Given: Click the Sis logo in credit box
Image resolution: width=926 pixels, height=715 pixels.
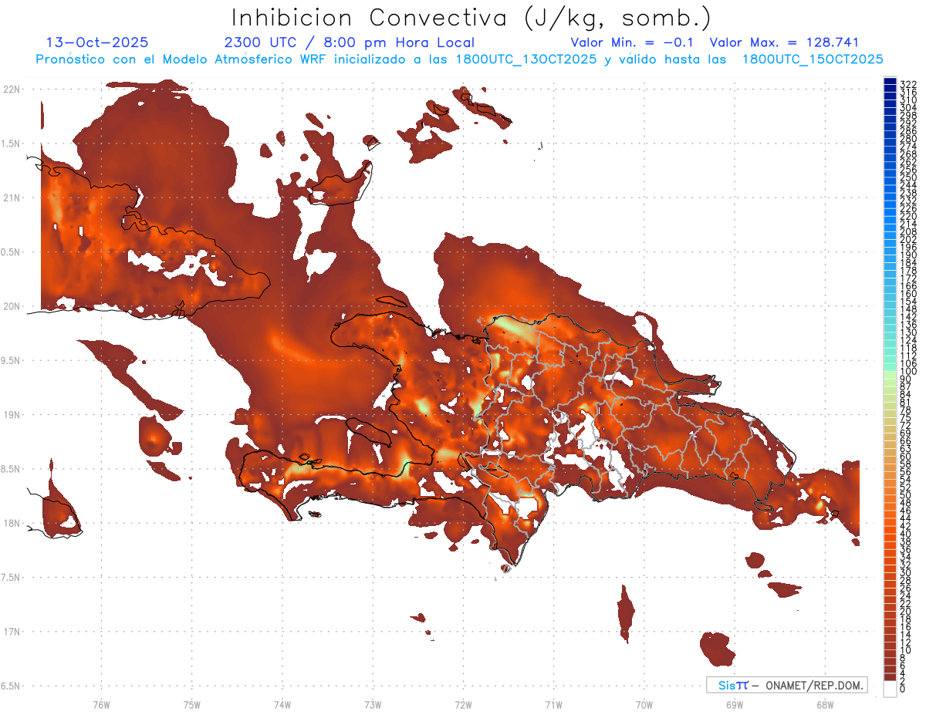Looking at the screenshot, I should pos(732,685).
